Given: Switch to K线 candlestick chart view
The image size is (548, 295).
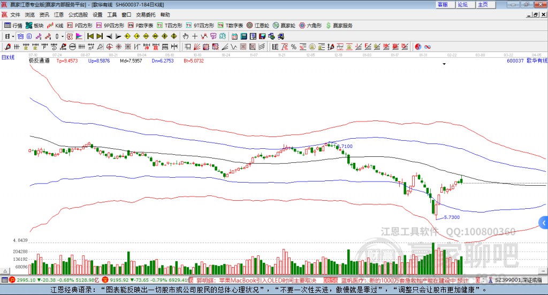Looking at the screenshot, I should pyautogui.click(x=55, y=26).
